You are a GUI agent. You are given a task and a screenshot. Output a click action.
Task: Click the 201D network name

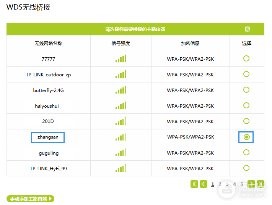(x=48, y=121)
